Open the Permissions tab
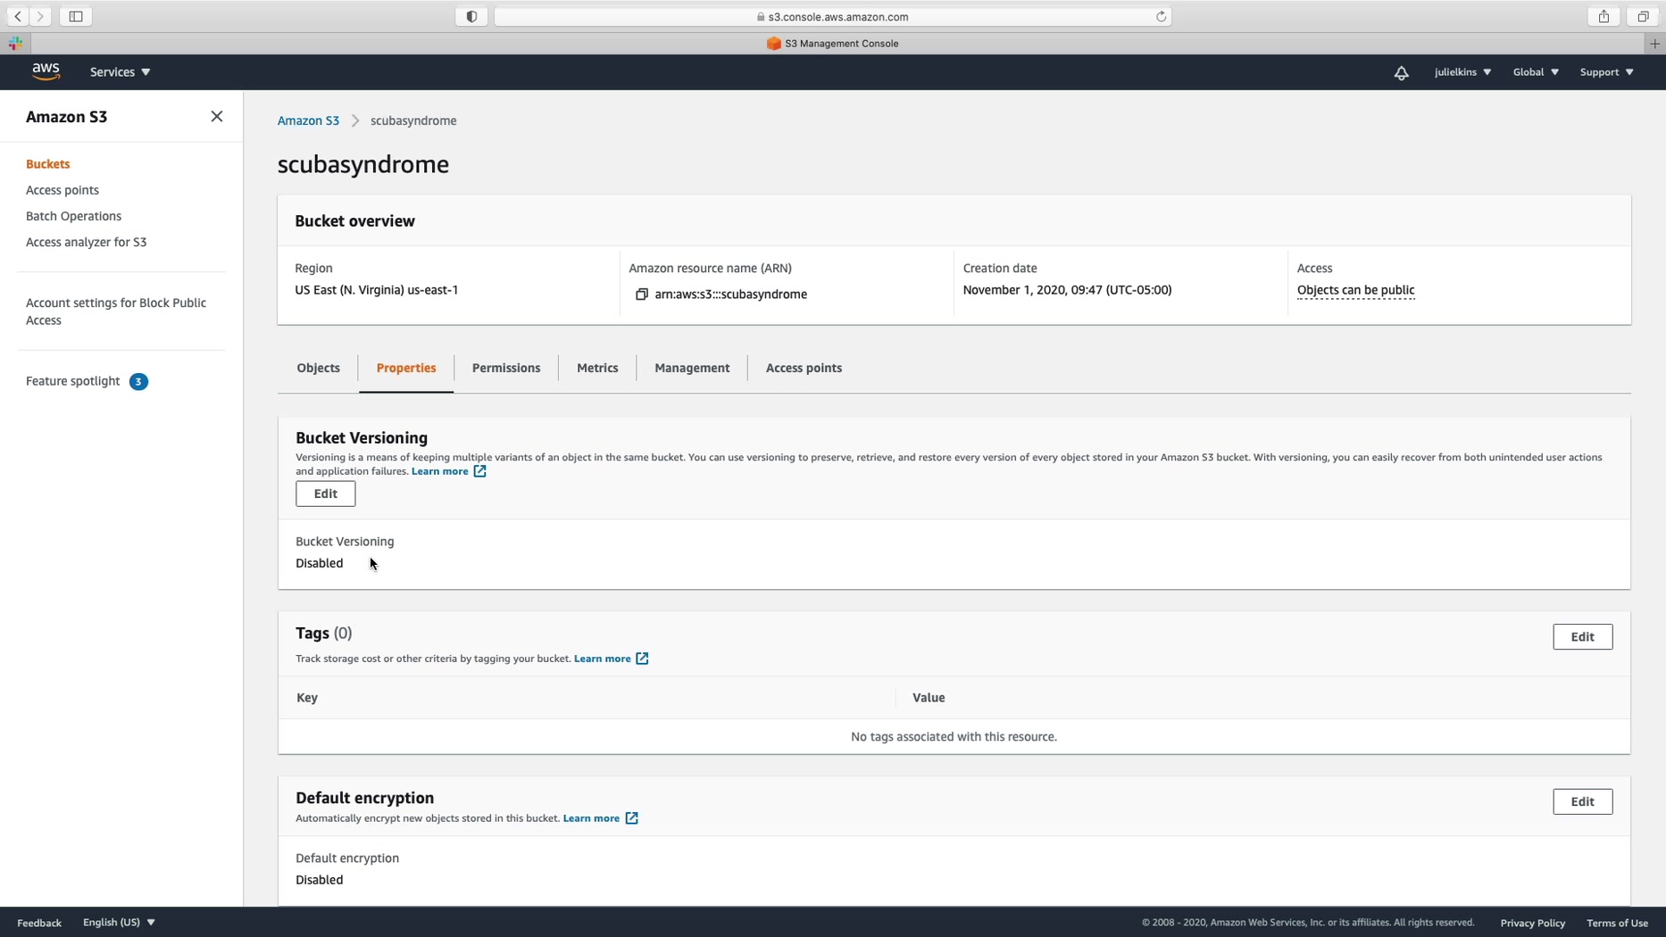Image resolution: width=1666 pixels, height=937 pixels. 506,368
